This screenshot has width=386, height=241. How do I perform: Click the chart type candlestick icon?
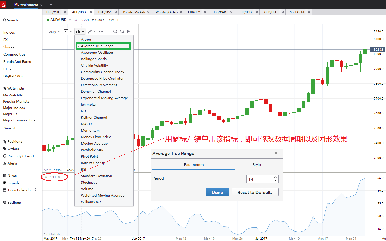66,32
